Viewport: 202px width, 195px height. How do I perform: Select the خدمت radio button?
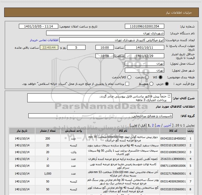pyautogui.click(x=147, y=77)
